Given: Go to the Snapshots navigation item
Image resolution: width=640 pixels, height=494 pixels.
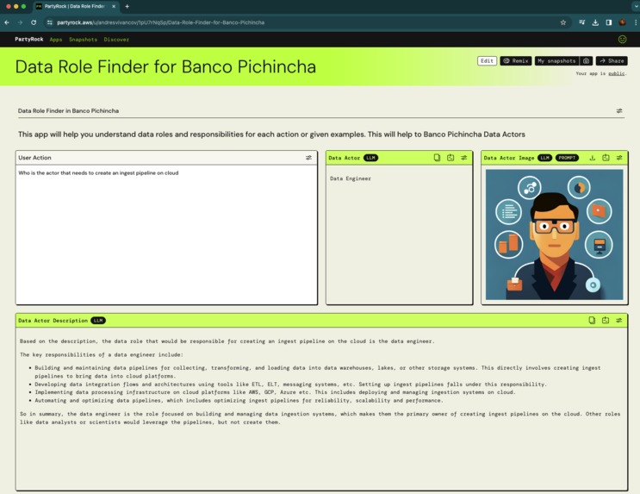Looking at the screenshot, I should point(83,40).
